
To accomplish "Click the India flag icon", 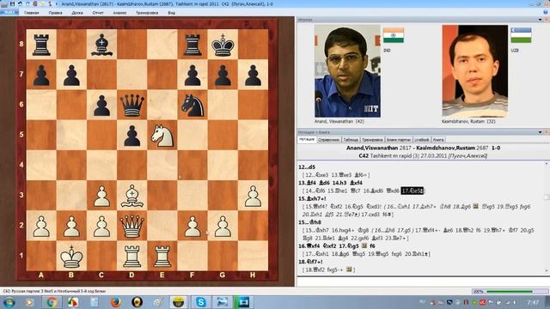I will click(x=394, y=35).
